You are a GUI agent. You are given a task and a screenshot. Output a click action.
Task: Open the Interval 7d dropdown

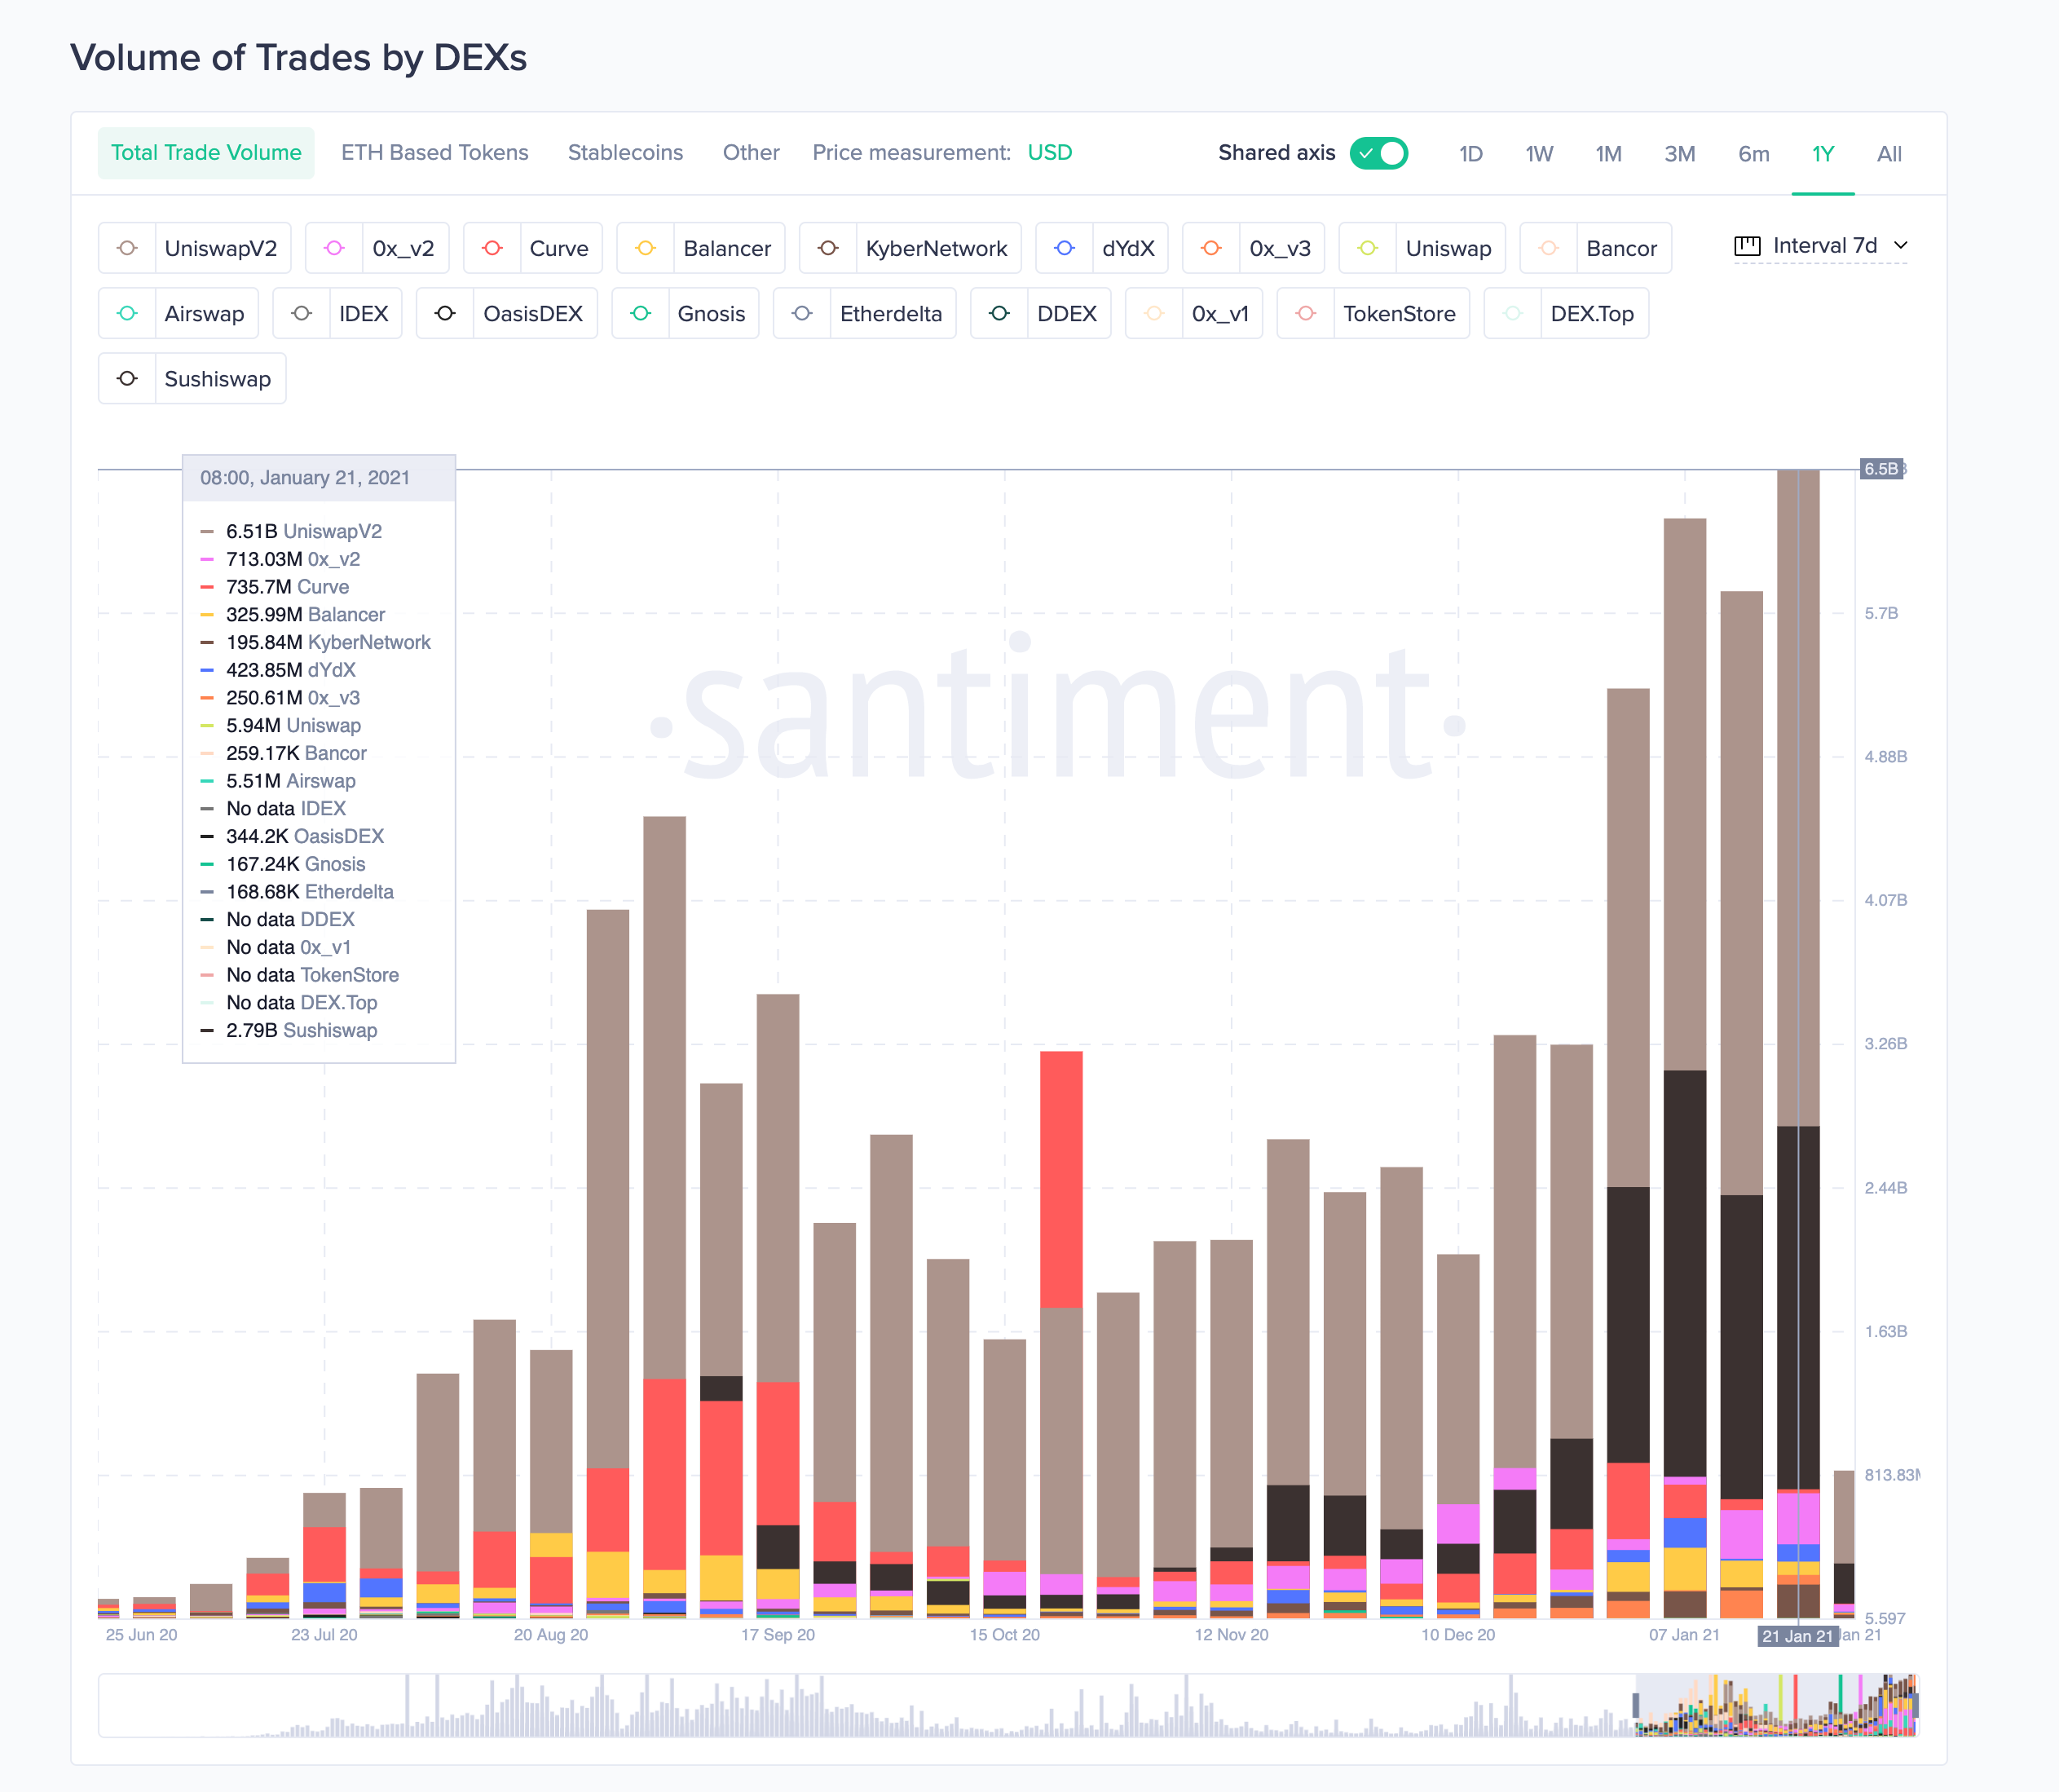pos(1821,246)
